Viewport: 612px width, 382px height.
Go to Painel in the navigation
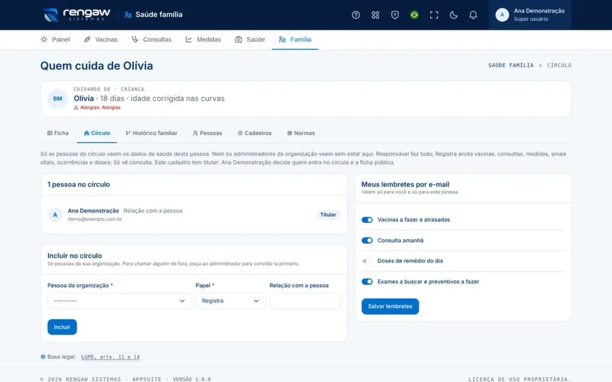point(55,39)
